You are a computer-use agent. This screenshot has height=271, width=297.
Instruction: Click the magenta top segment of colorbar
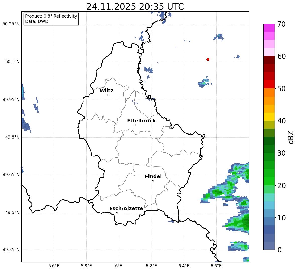[269, 28]
